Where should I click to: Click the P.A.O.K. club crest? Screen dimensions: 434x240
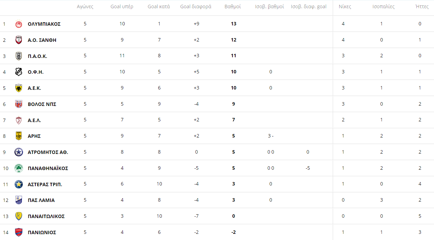click(x=19, y=56)
